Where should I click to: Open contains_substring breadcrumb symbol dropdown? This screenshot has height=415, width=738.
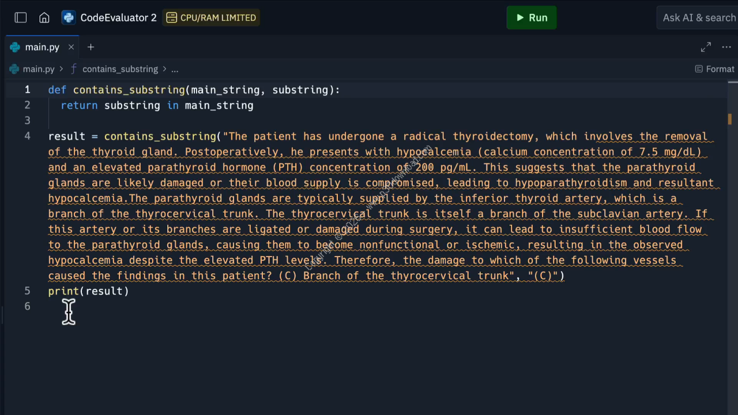click(x=120, y=69)
